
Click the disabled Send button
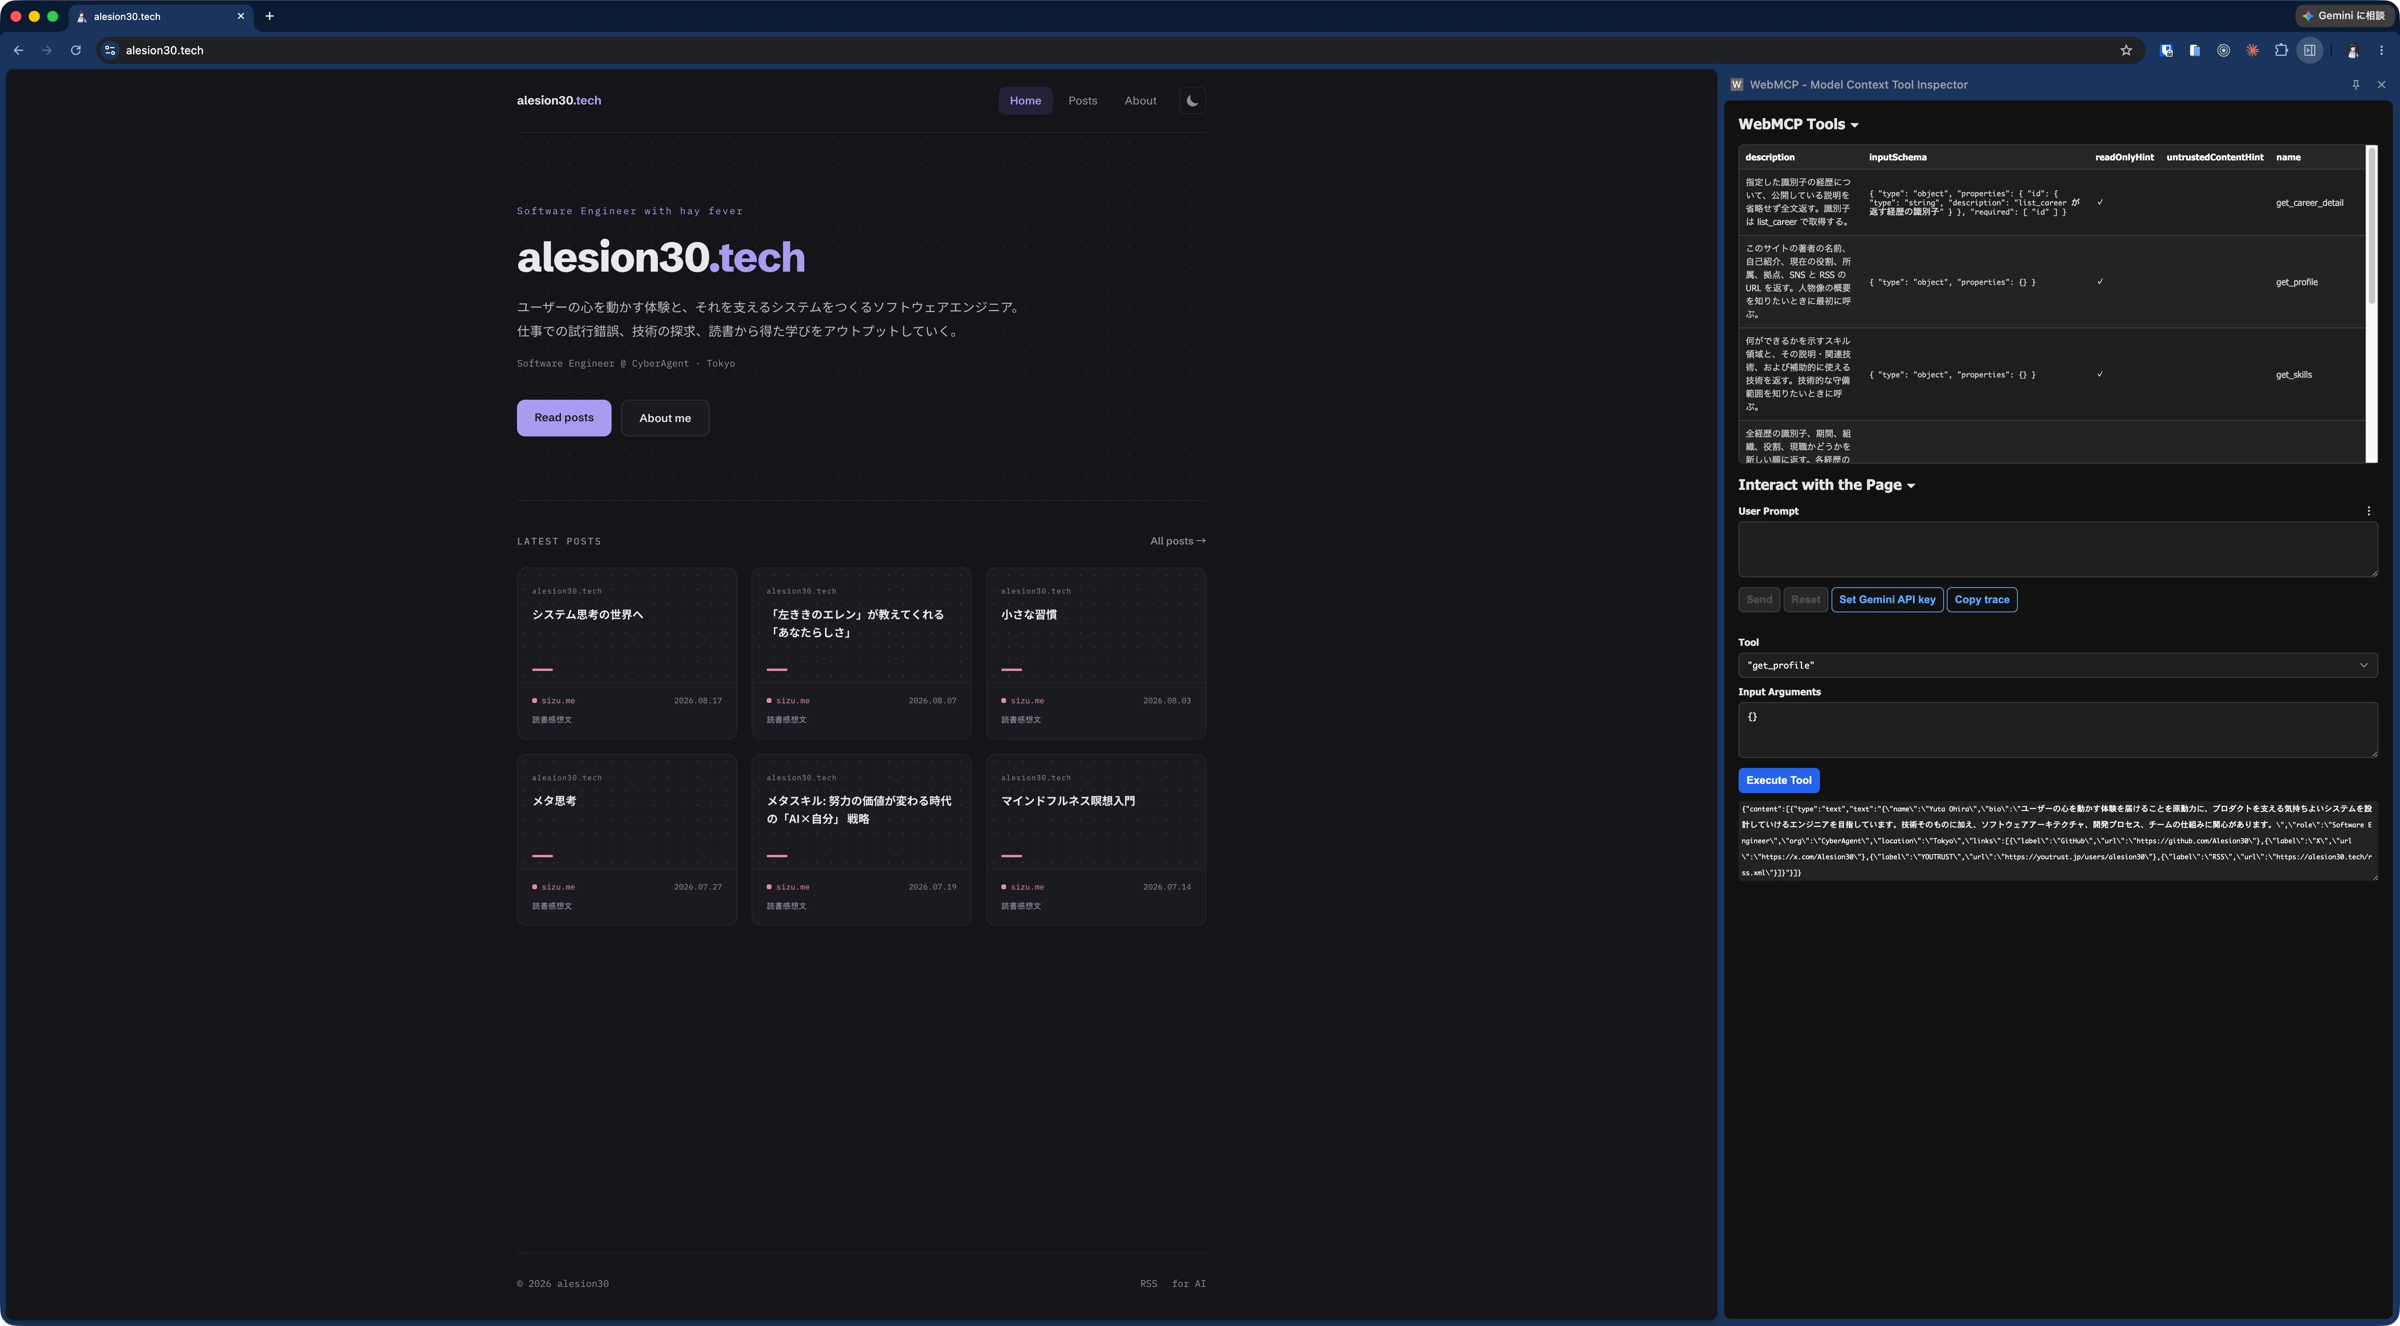click(x=1759, y=600)
